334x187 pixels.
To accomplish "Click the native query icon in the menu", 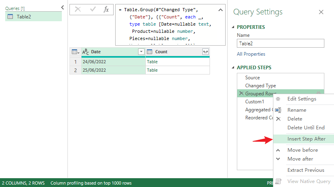I will pyautogui.click(x=278, y=181).
